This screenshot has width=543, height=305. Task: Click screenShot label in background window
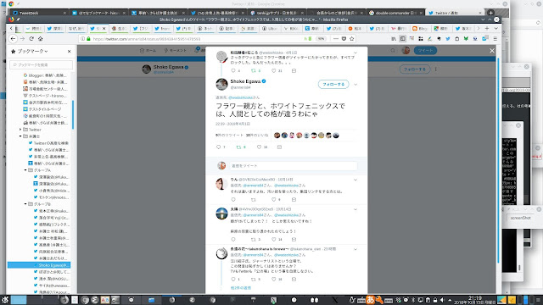tap(520, 218)
